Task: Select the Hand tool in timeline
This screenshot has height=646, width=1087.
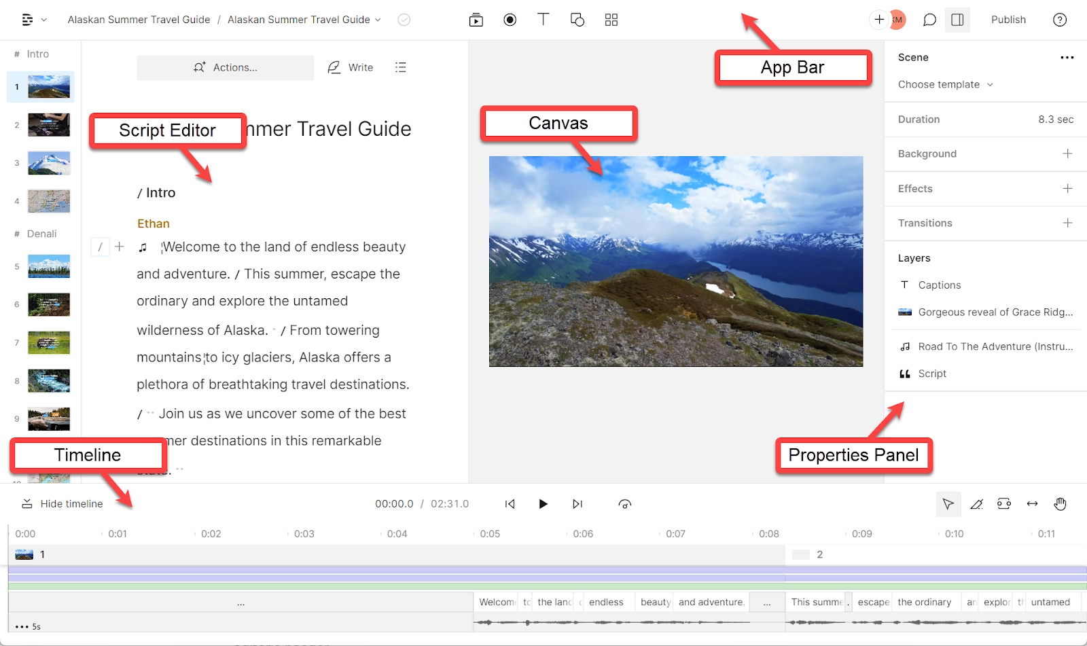Action: (x=1060, y=504)
